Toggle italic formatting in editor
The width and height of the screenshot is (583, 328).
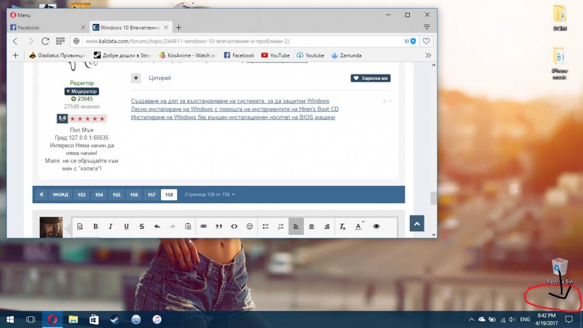coord(110,226)
